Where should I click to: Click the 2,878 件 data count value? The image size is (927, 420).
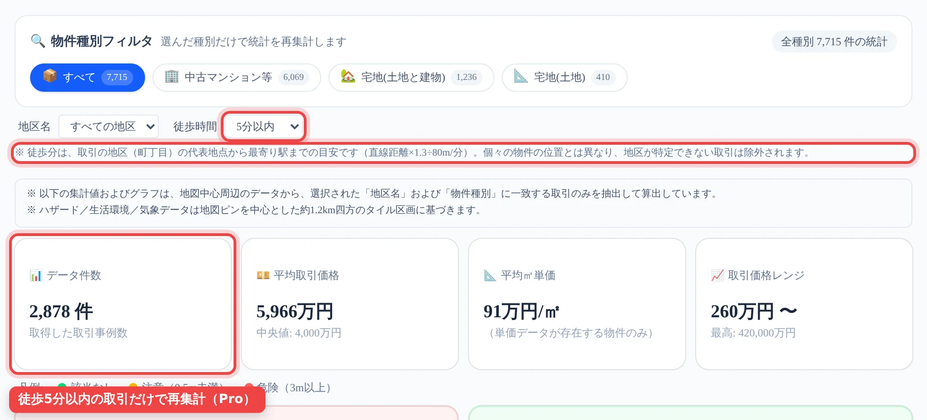point(61,311)
